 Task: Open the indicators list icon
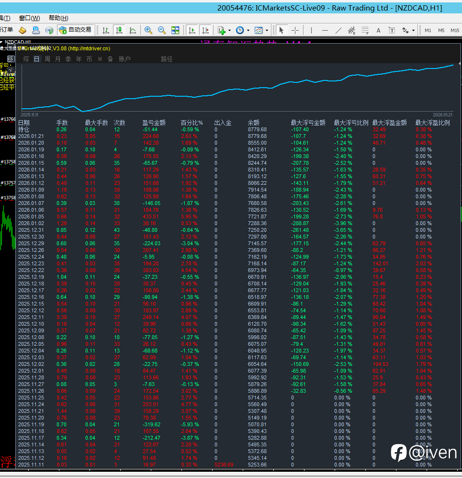tap(222, 30)
